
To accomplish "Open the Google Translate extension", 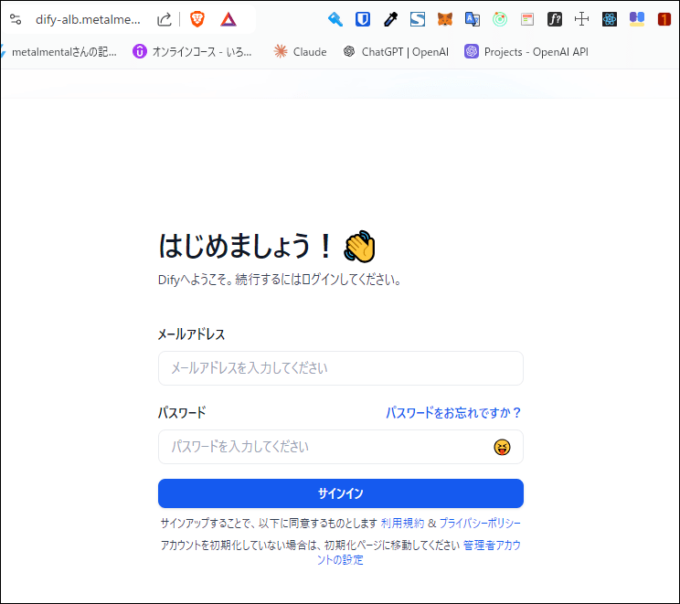I will coord(473,19).
